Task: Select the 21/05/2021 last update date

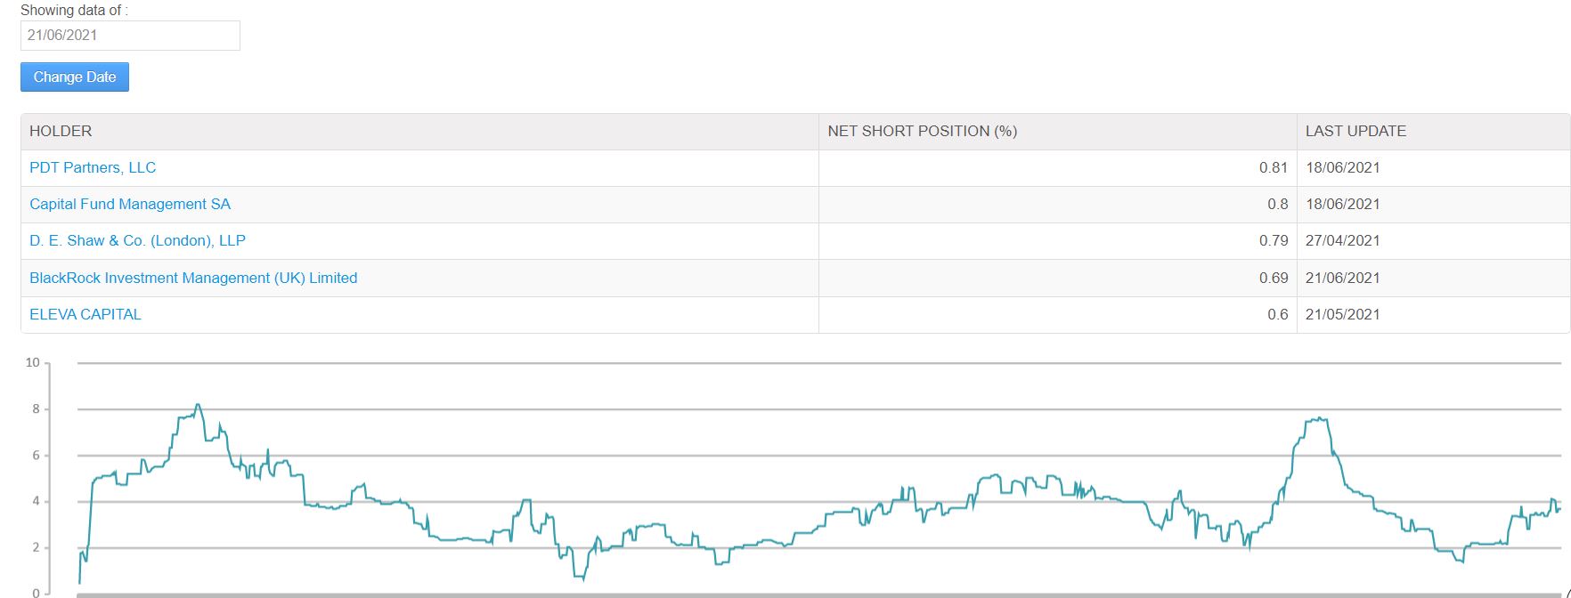Action: [x=1343, y=314]
